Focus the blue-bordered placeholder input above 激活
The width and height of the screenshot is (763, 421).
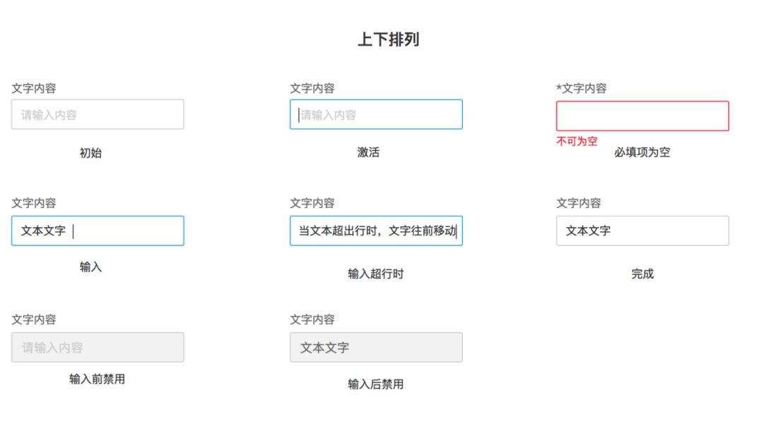376,114
